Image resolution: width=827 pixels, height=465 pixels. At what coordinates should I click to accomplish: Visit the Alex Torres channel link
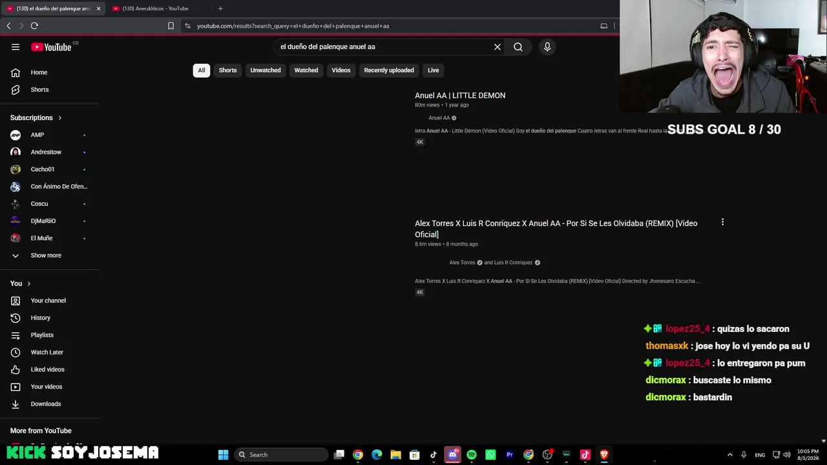[462, 263]
